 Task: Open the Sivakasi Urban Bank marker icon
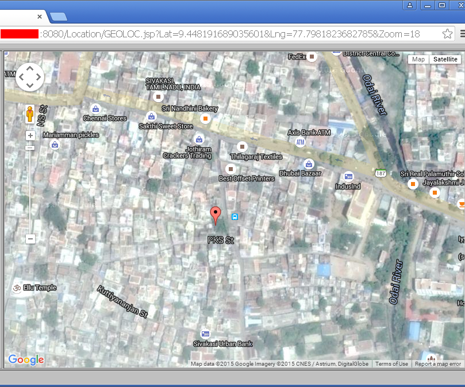205,334
